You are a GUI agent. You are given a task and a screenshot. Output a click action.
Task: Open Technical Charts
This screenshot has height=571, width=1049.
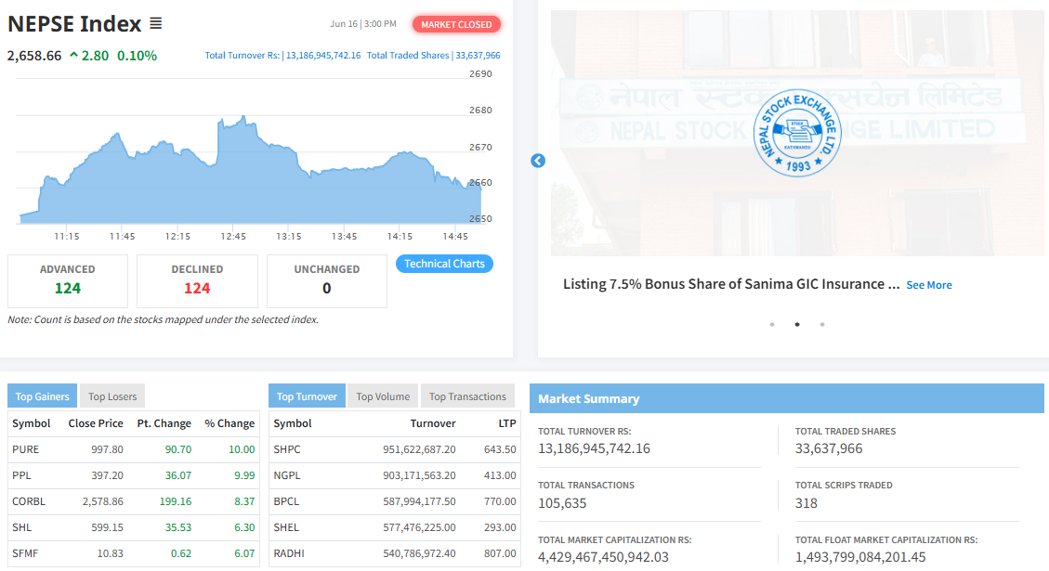444,264
